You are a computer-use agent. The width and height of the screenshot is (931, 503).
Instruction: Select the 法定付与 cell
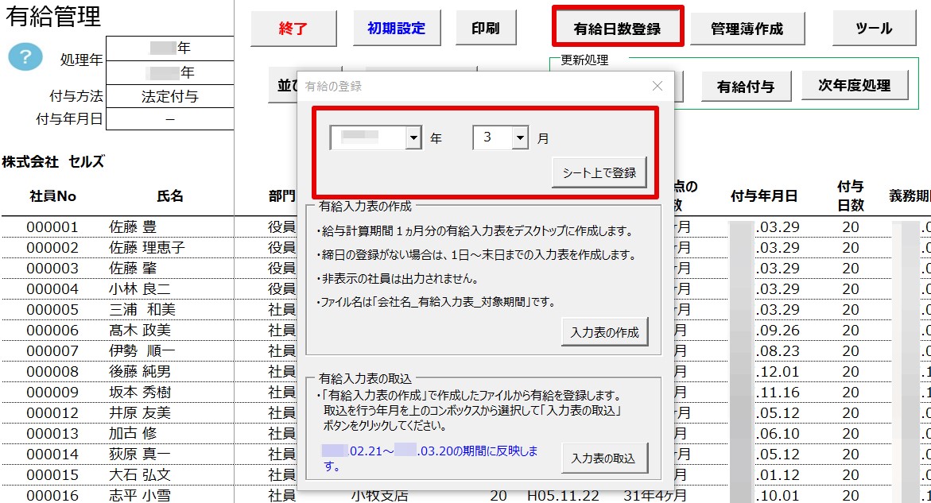pos(169,96)
